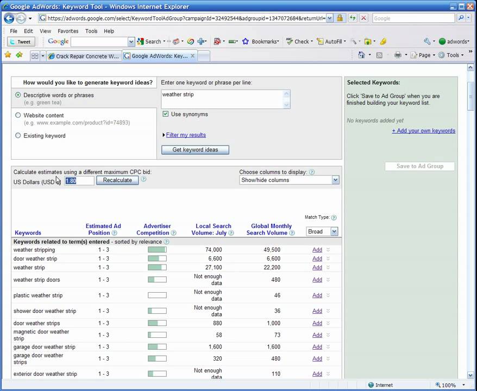Open Google toolbar wrench settings
Image resolution: width=477 pixels, height=391 pixels.
pos(427,41)
